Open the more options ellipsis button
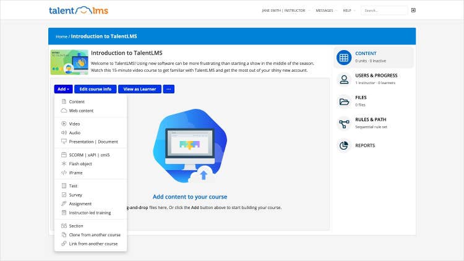Screen dimensions: 464x261 169,89
